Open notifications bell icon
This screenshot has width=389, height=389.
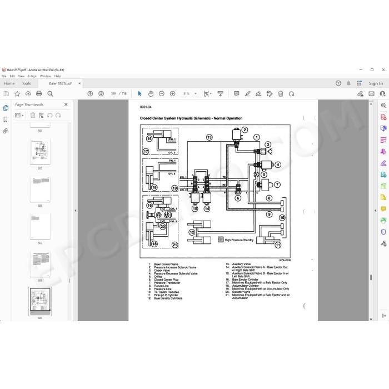coord(348,83)
